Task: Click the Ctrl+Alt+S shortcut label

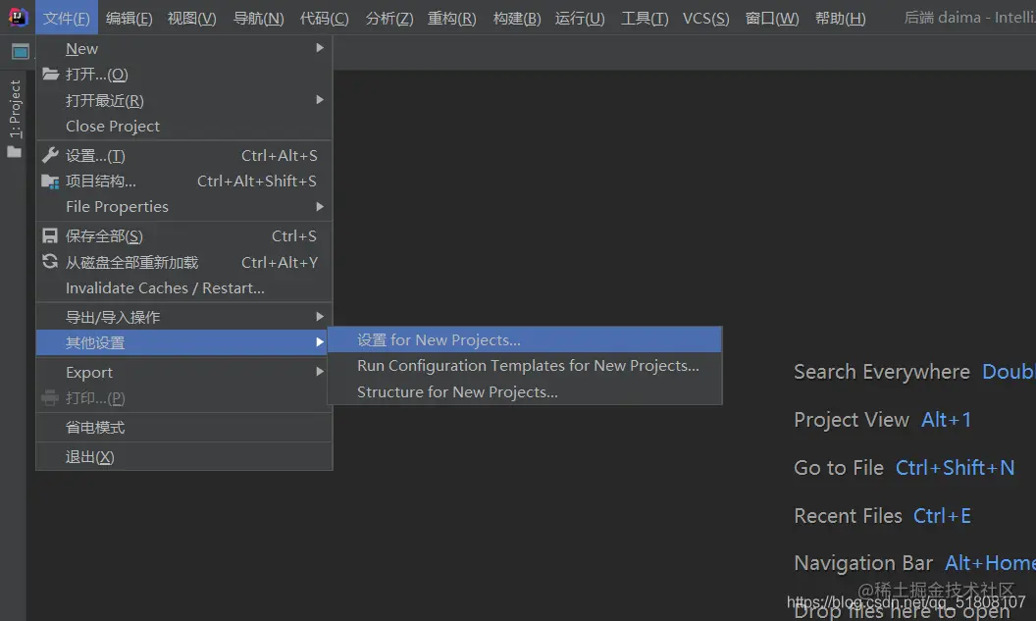Action: (279, 155)
